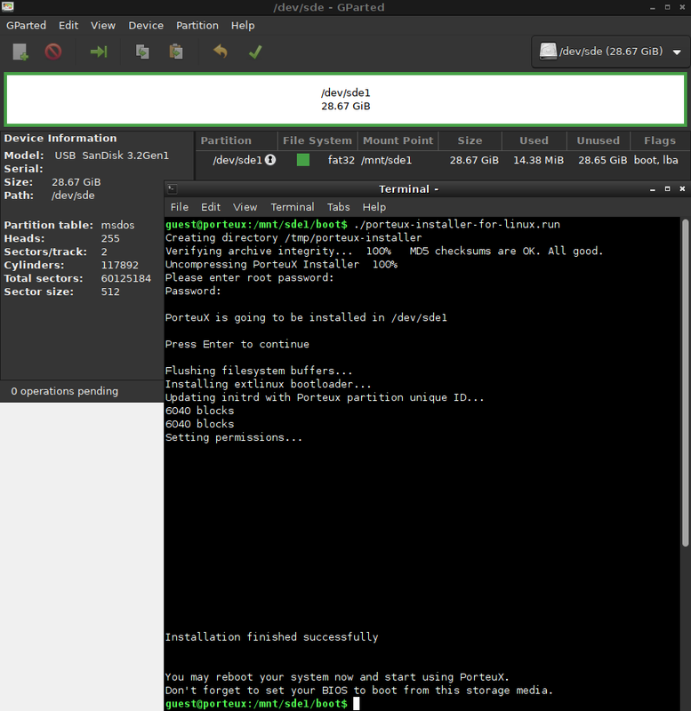
Task: Open the Device menu
Action: tap(146, 26)
